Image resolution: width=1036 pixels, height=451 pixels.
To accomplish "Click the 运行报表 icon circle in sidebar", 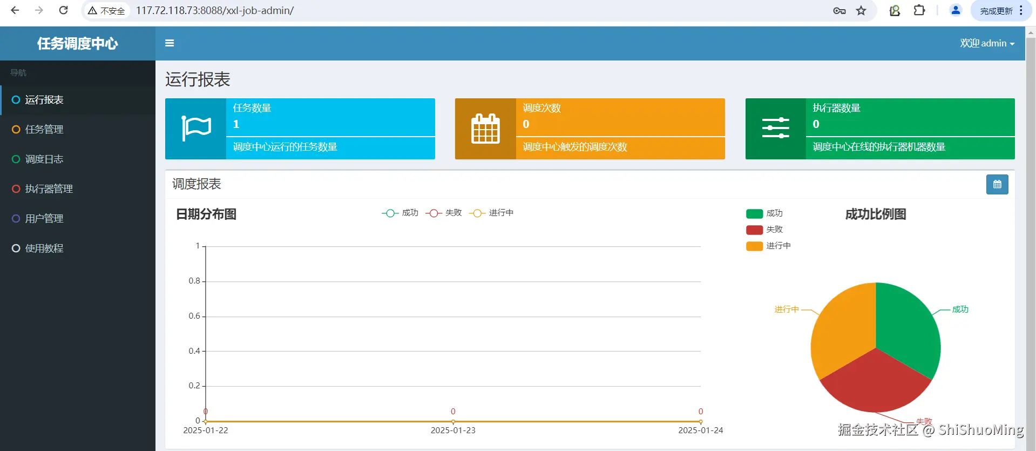I will tap(16, 100).
